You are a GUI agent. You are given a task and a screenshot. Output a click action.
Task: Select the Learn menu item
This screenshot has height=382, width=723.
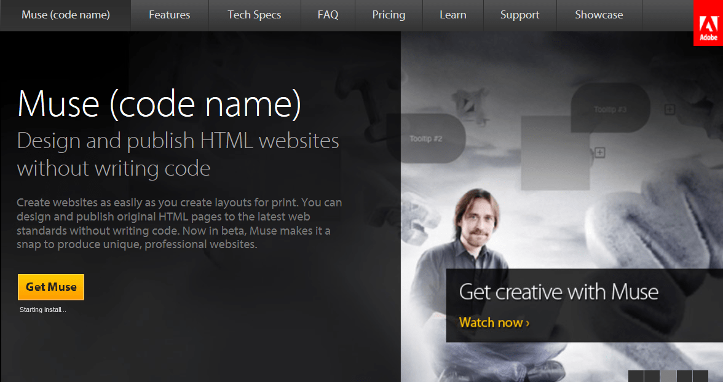tap(453, 15)
